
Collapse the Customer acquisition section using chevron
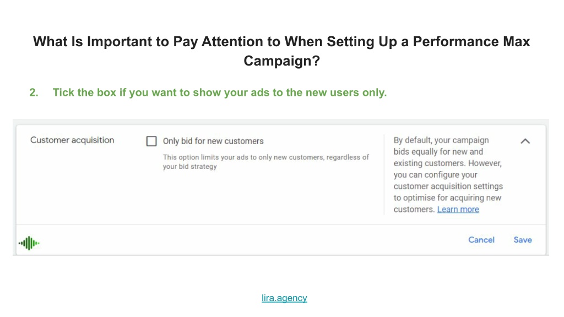[525, 141]
